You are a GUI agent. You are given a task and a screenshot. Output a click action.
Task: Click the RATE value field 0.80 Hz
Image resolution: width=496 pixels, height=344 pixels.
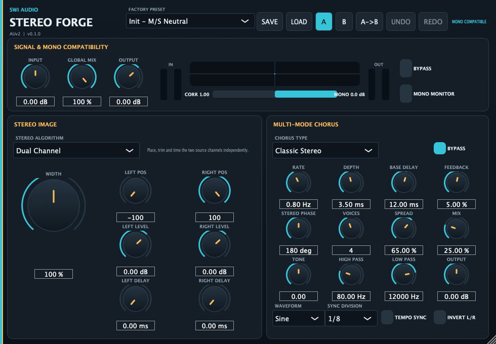click(x=298, y=204)
